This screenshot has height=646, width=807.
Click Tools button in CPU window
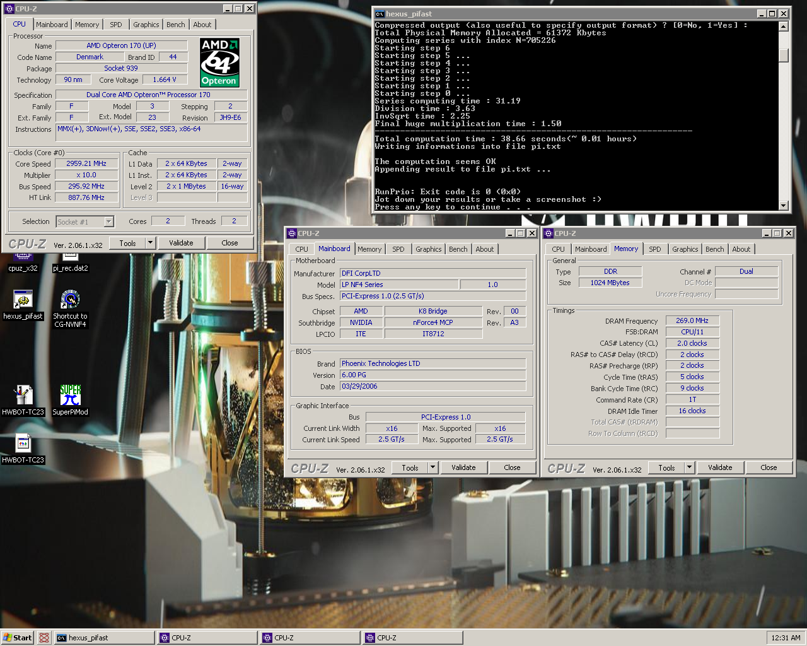click(128, 244)
